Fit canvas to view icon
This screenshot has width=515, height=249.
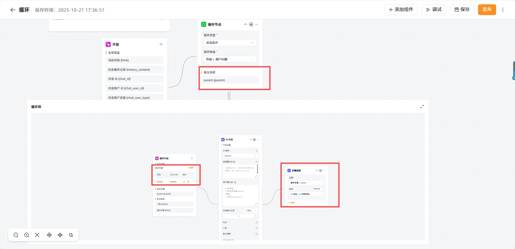tap(37, 235)
